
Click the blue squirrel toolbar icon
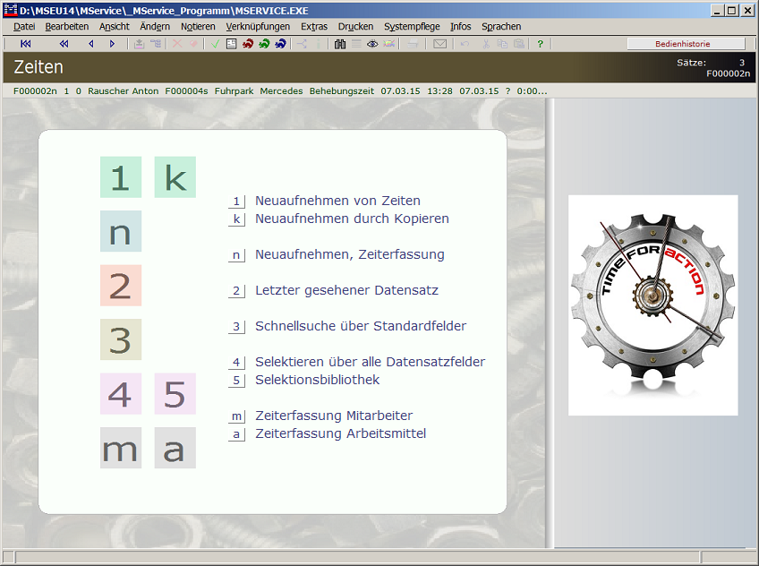280,44
